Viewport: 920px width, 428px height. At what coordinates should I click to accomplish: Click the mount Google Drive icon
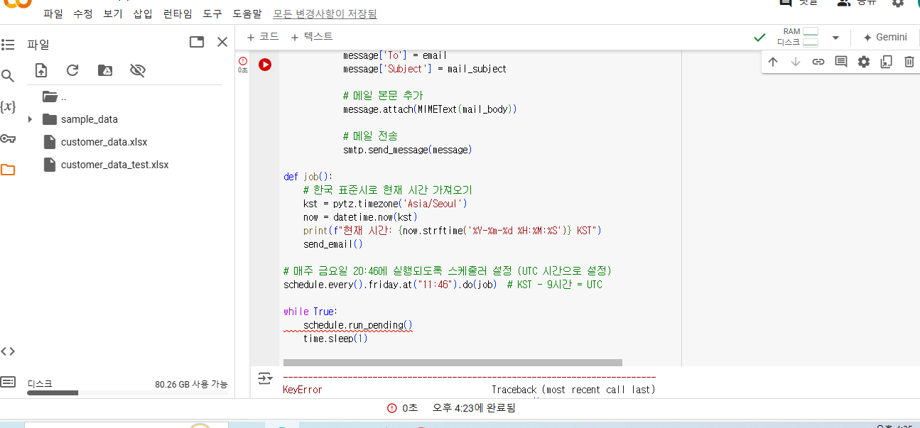(x=104, y=70)
